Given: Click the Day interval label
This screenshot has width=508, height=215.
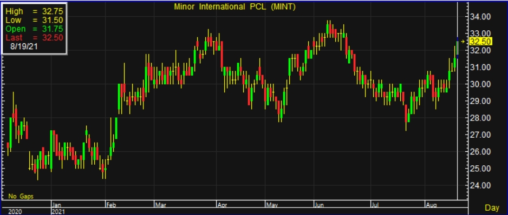Looking at the screenshot, I should tap(492, 208).
